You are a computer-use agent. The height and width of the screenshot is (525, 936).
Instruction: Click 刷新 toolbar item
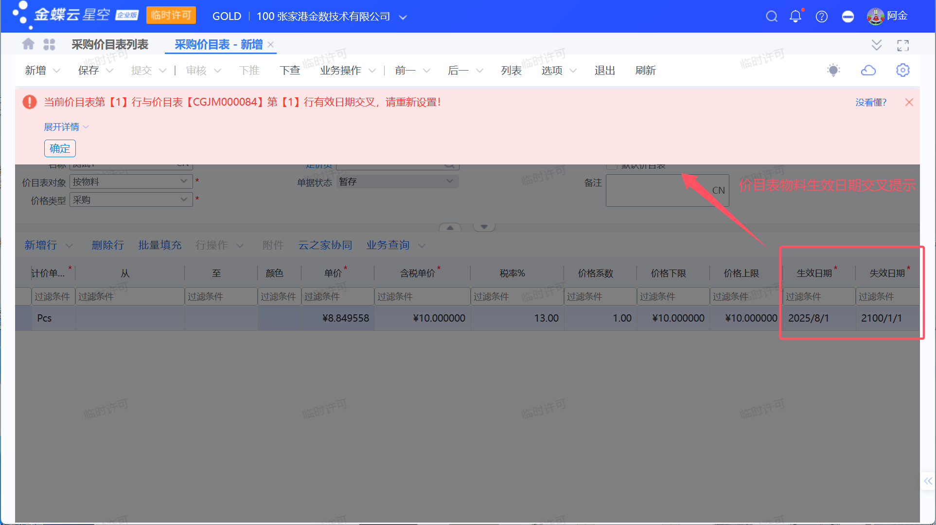pyautogui.click(x=645, y=71)
